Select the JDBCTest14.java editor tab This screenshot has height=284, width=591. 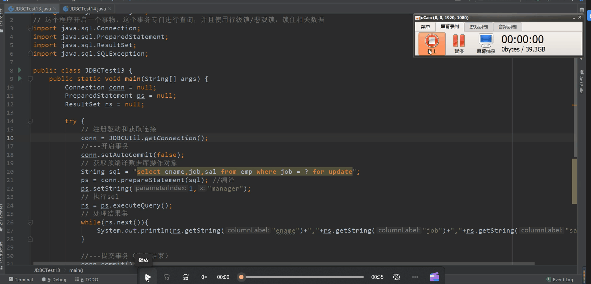click(x=88, y=9)
